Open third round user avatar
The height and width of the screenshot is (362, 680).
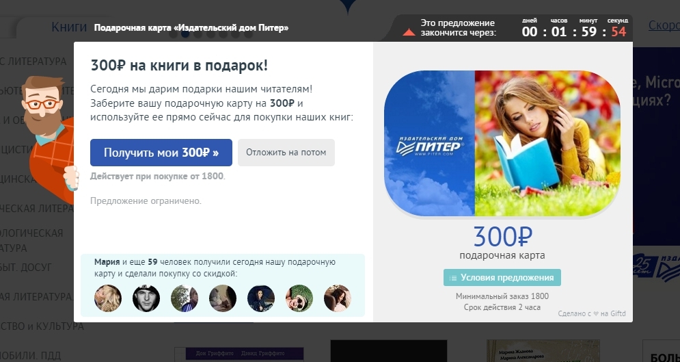185,298
